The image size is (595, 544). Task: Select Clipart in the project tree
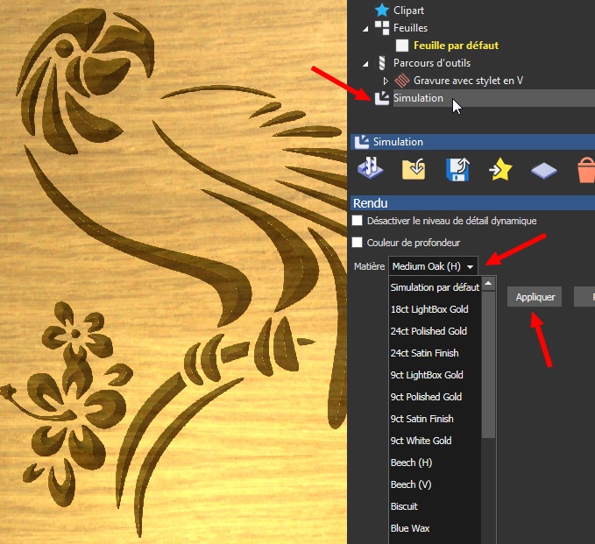click(408, 11)
